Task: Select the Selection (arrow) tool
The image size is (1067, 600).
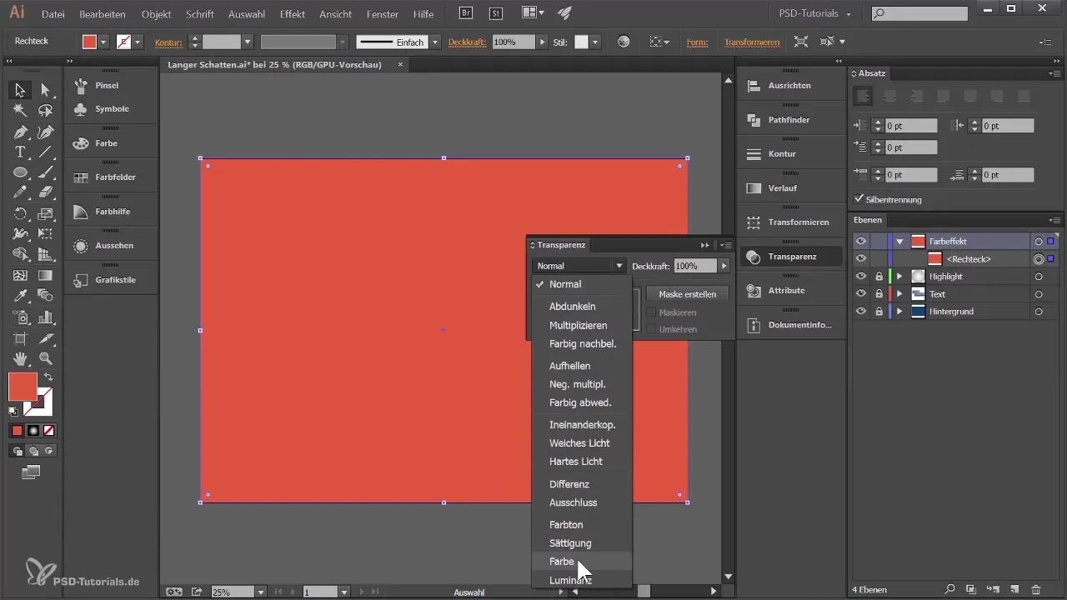Action: pos(20,90)
